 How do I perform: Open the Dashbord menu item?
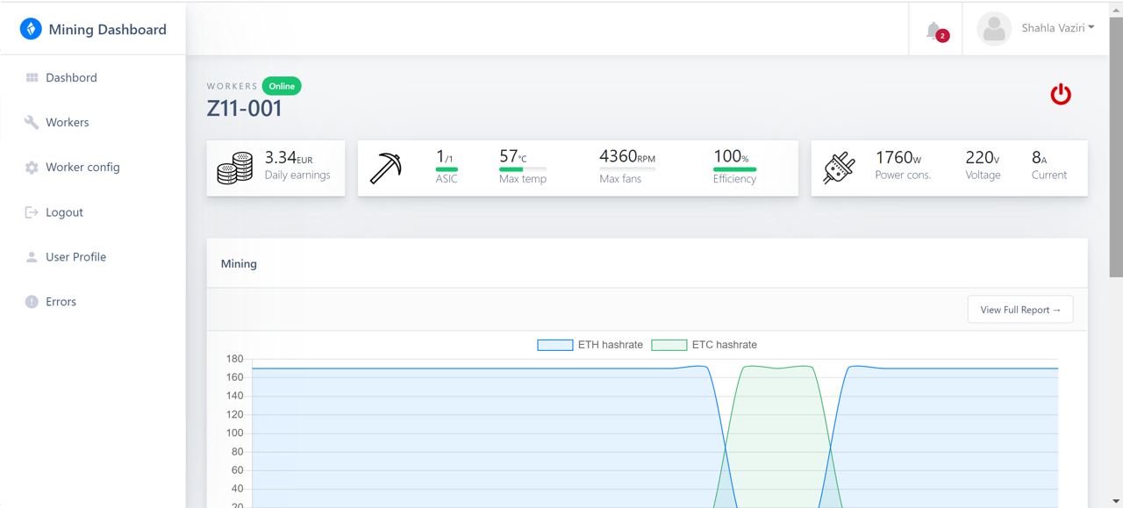[x=71, y=78]
